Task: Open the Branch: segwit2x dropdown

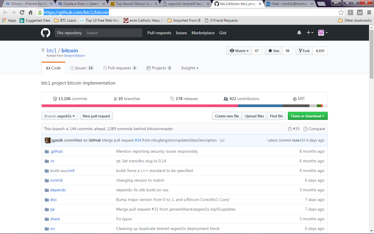Action: pyautogui.click(x=60, y=116)
